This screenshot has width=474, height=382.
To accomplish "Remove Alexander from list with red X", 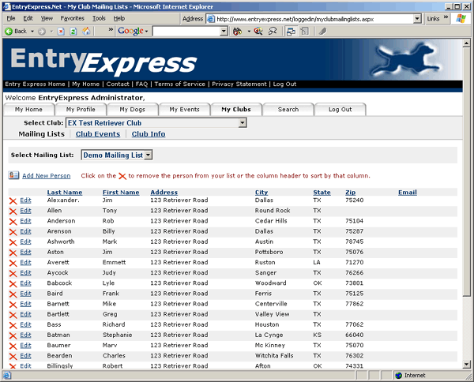I will 13,201.
